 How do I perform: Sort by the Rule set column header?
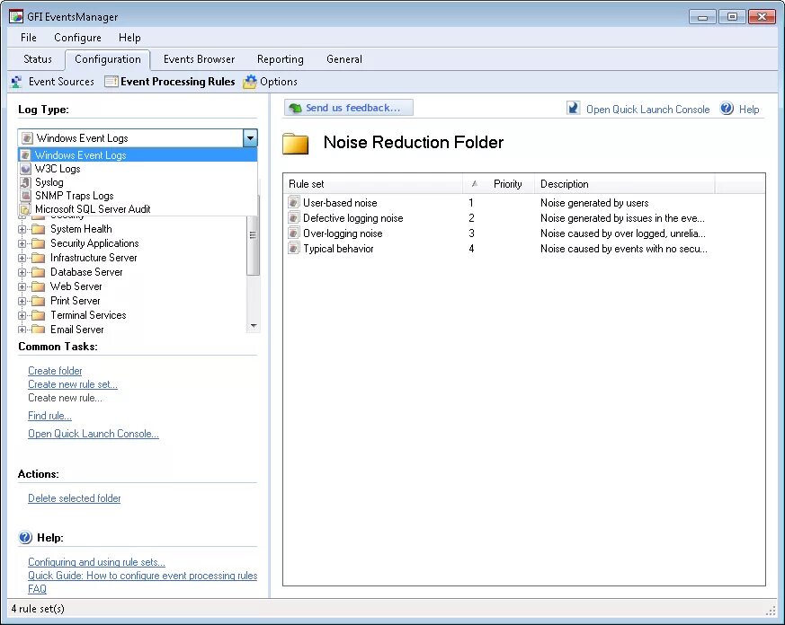[x=373, y=184]
